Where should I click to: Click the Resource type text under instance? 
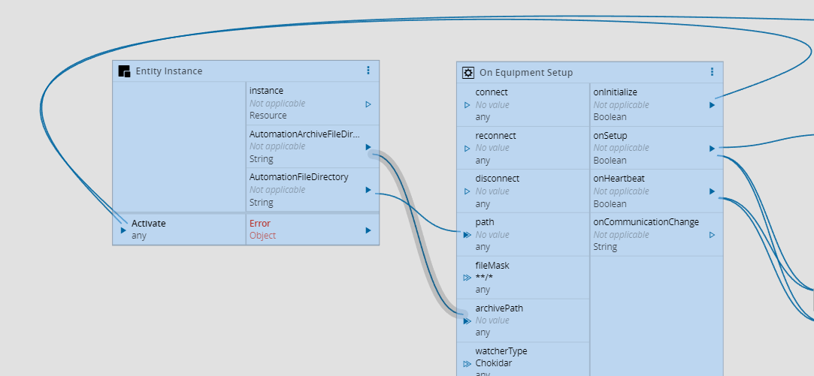268,115
